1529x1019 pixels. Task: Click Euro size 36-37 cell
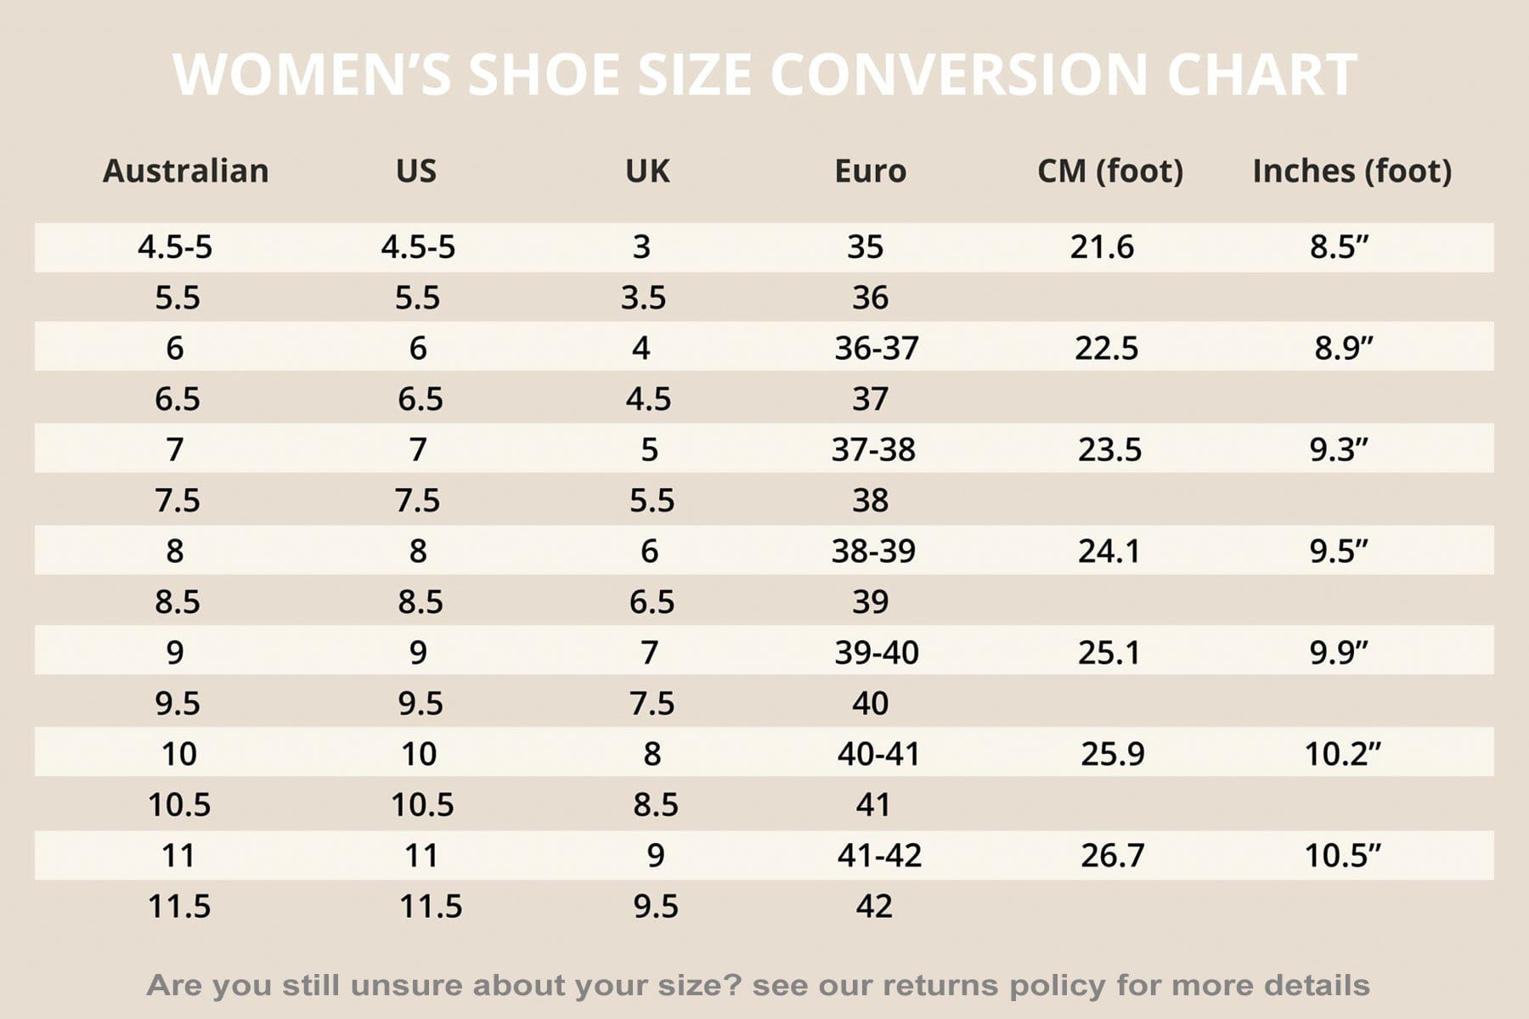[x=876, y=348]
